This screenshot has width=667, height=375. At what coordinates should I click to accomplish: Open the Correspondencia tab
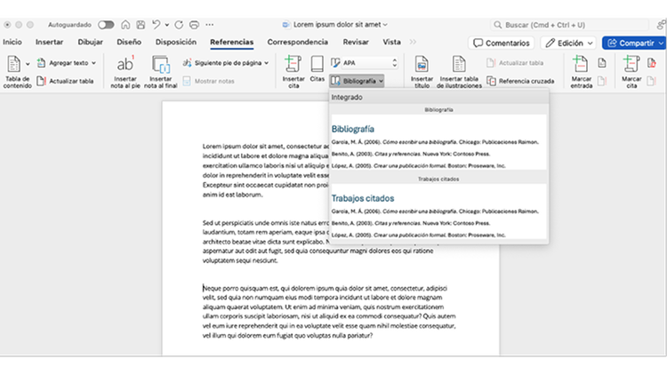tap(297, 42)
